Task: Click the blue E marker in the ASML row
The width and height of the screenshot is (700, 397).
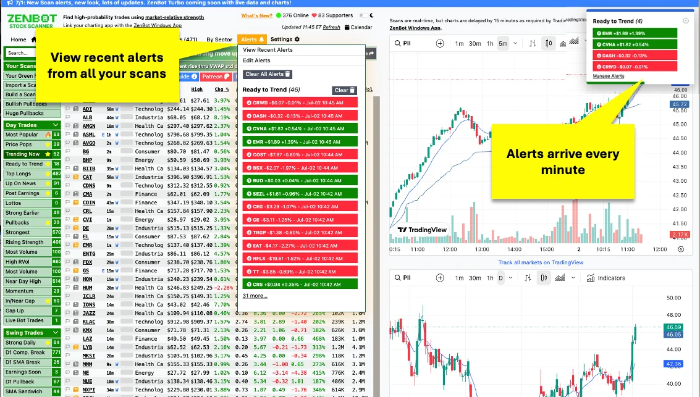Action: point(103,135)
